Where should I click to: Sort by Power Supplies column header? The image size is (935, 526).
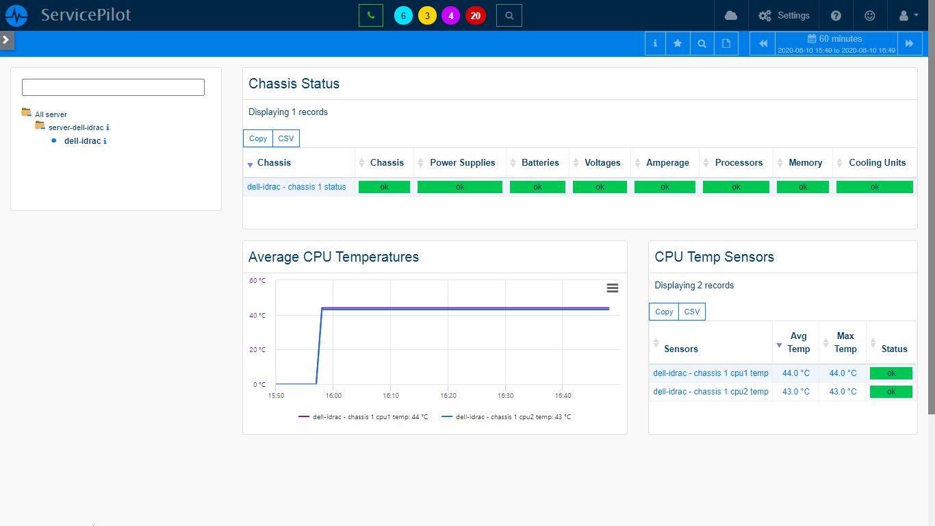click(x=462, y=163)
